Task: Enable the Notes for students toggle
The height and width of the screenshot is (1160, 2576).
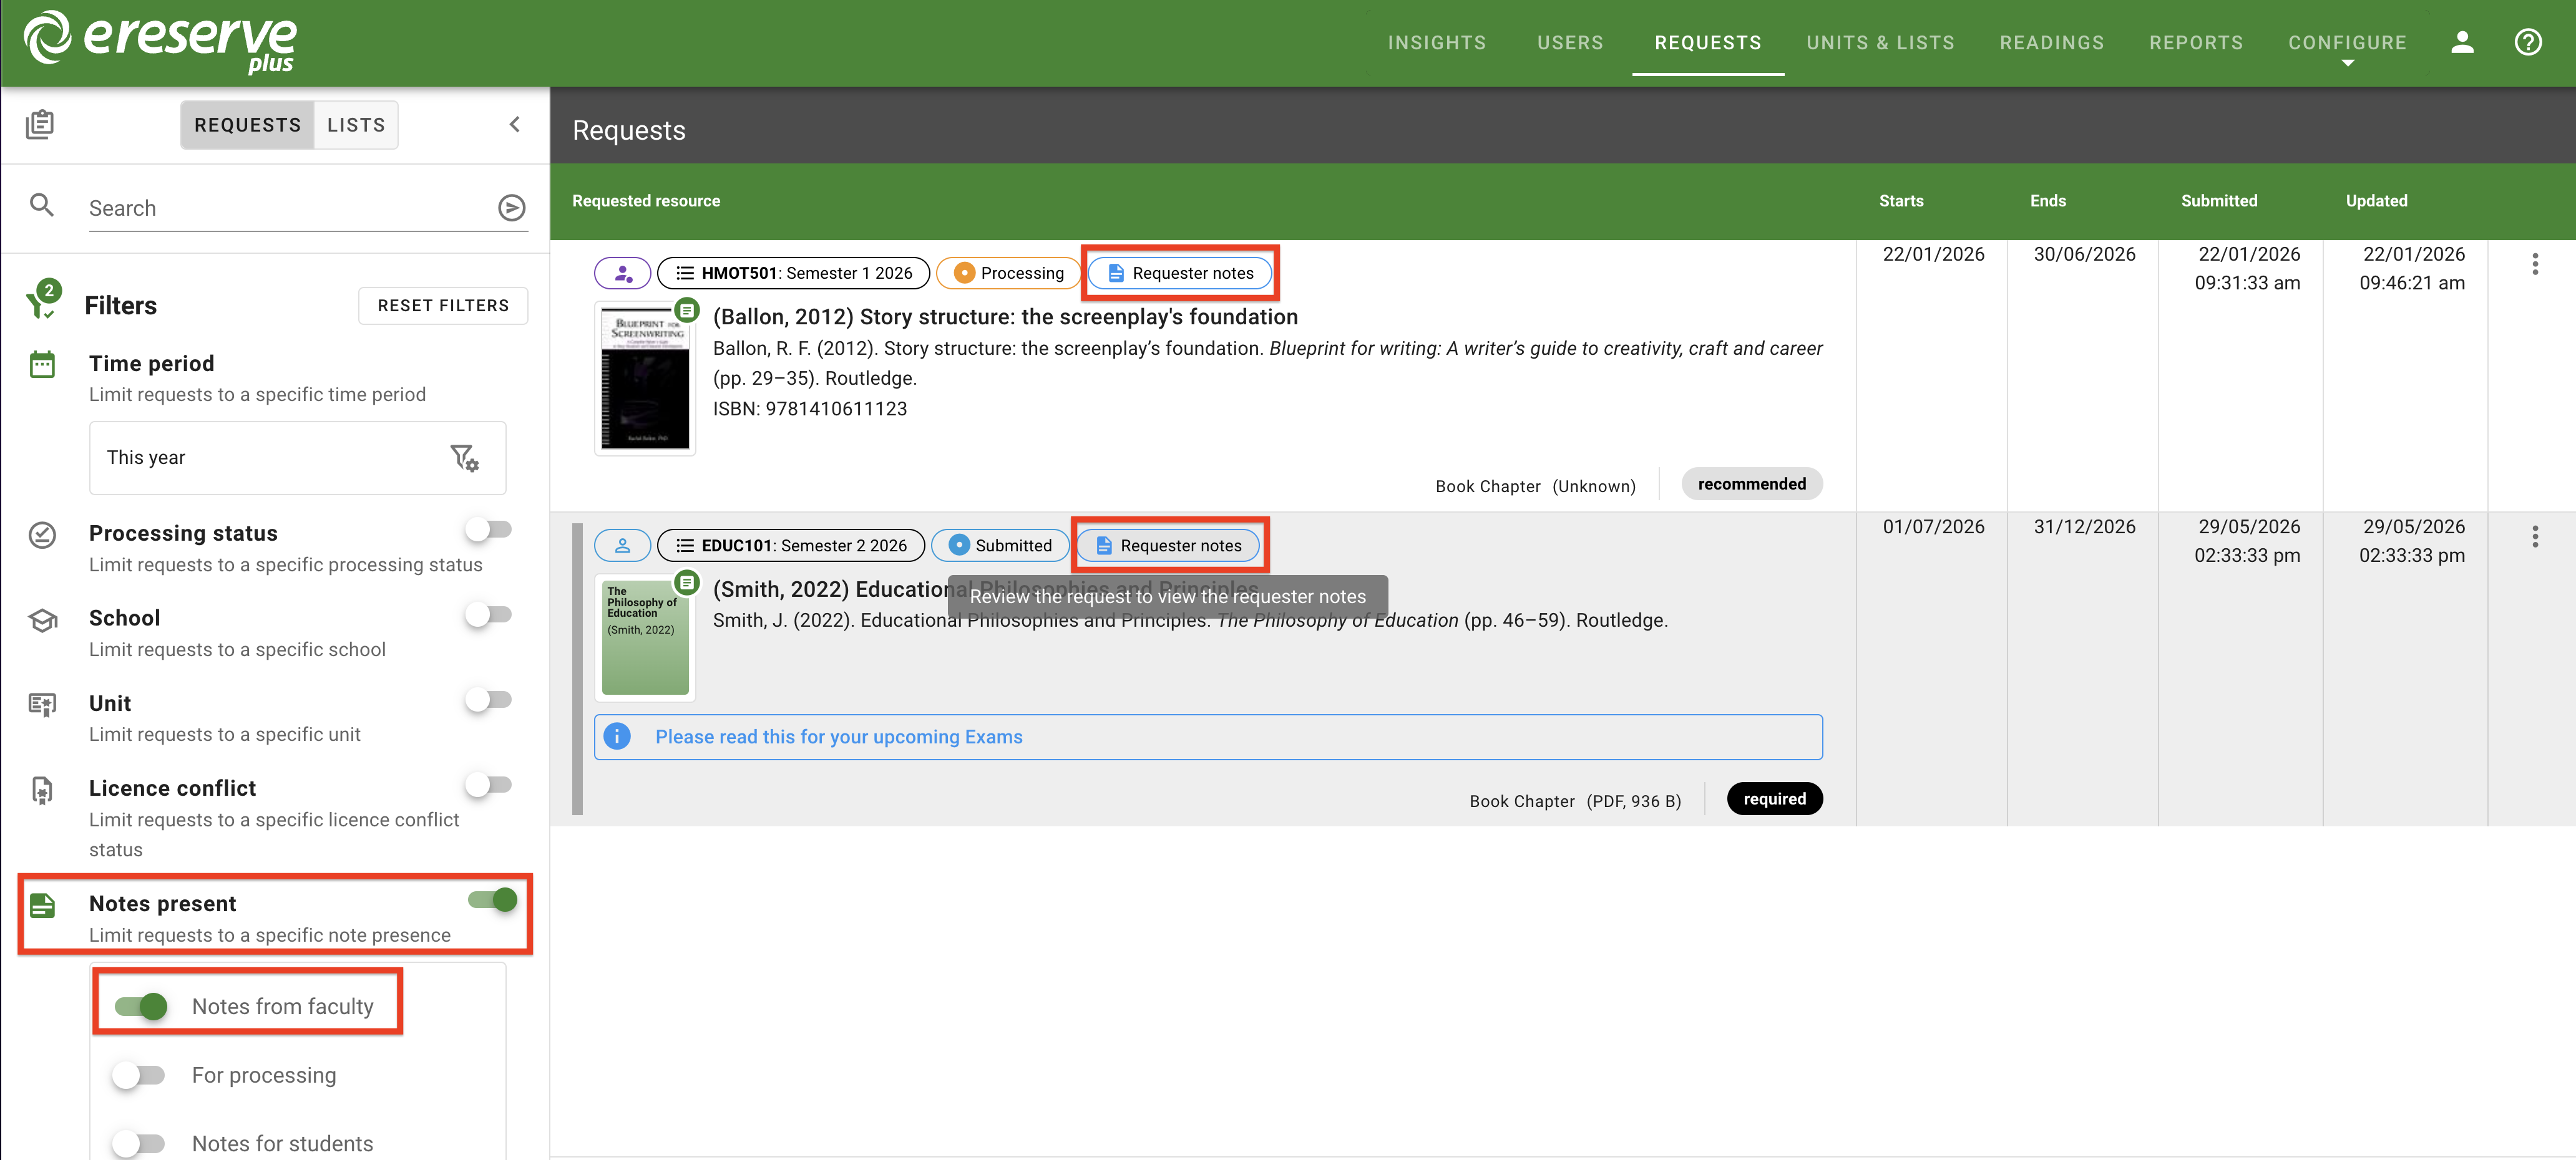Action: pyautogui.click(x=138, y=1143)
